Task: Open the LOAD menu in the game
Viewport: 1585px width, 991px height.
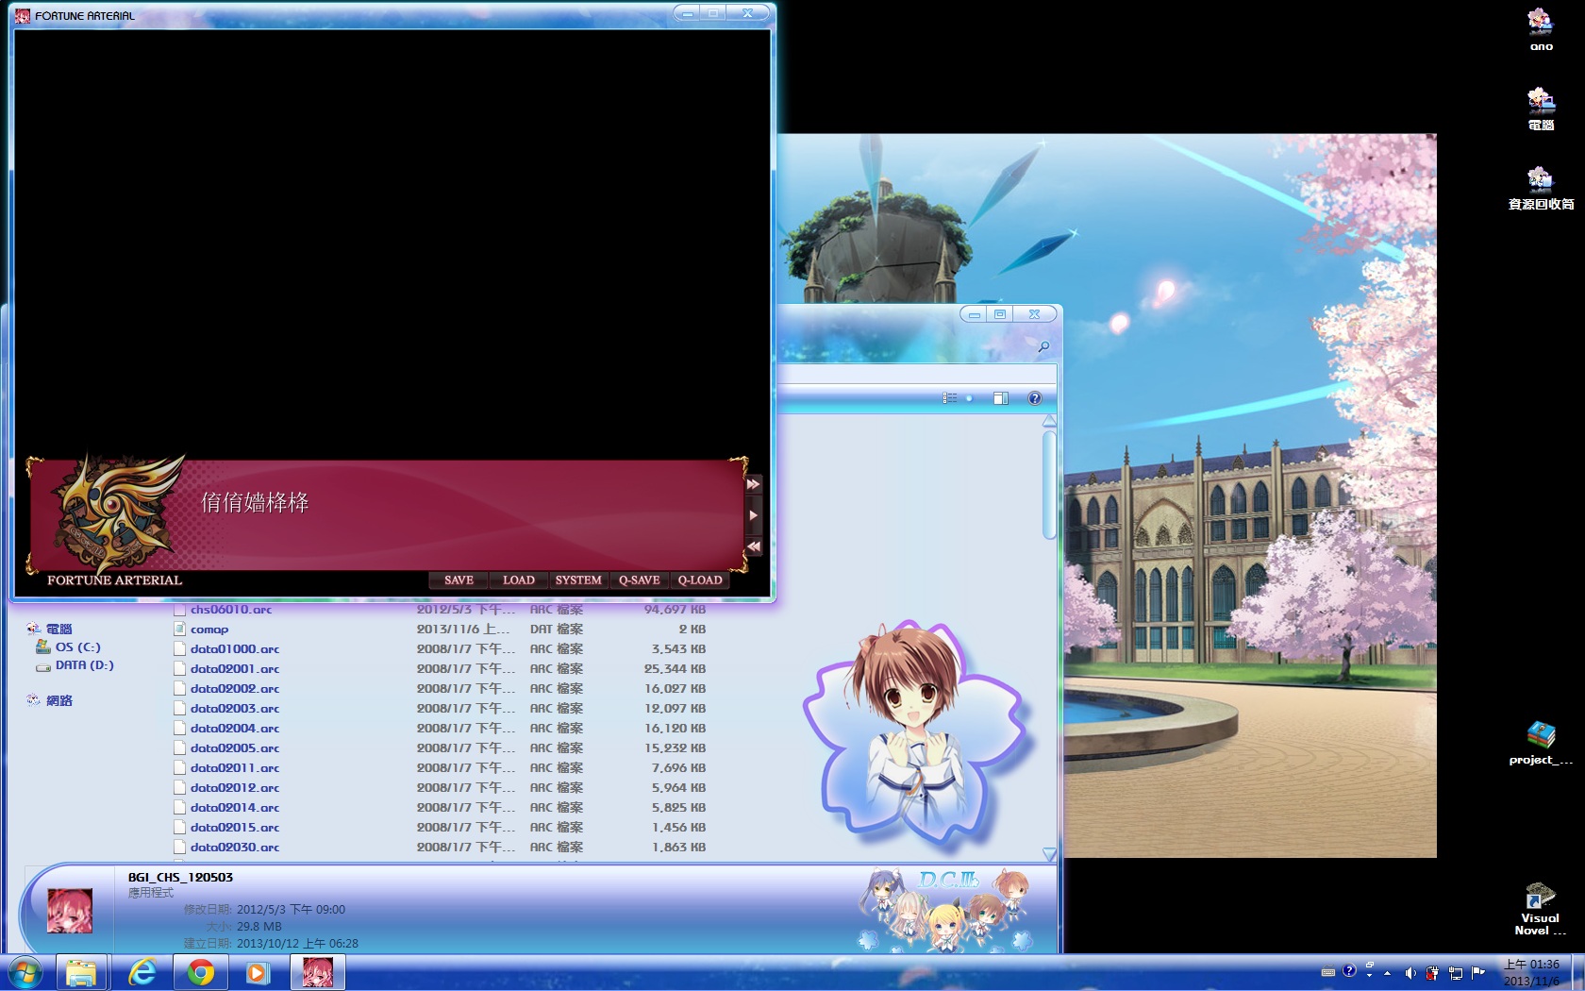Action: [518, 580]
